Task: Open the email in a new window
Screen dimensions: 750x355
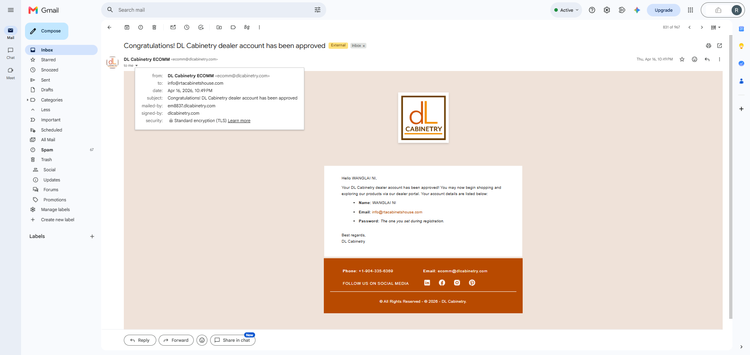Action: pos(720,46)
